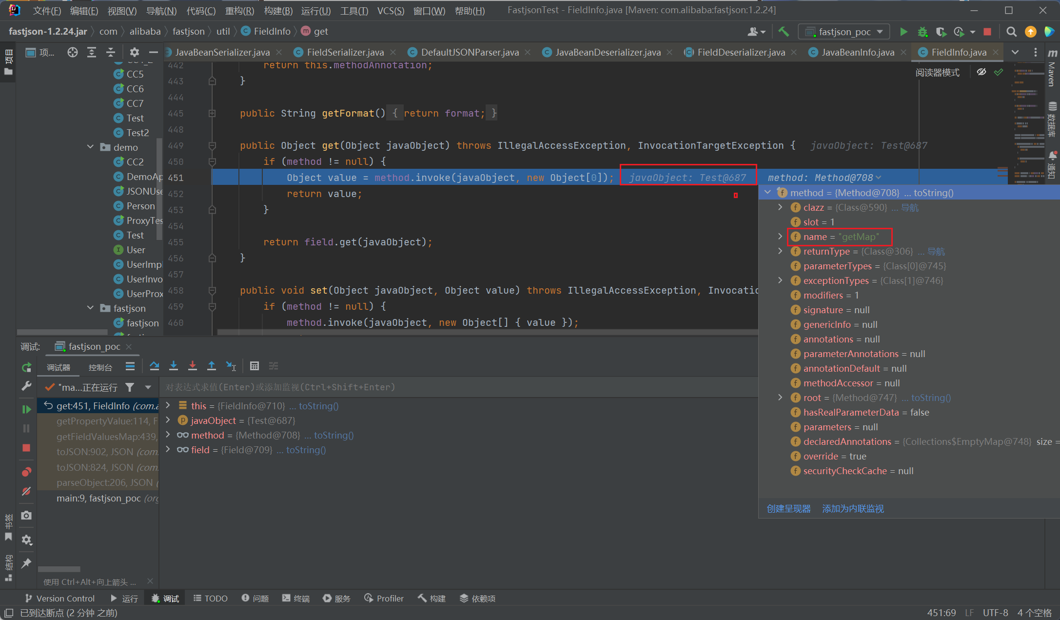Toggle the reader mode eye icon
This screenshot has height=620, width=1060.
click(981, 72)
